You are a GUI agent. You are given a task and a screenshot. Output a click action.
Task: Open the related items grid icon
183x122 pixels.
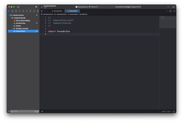[x=42, y=11]
